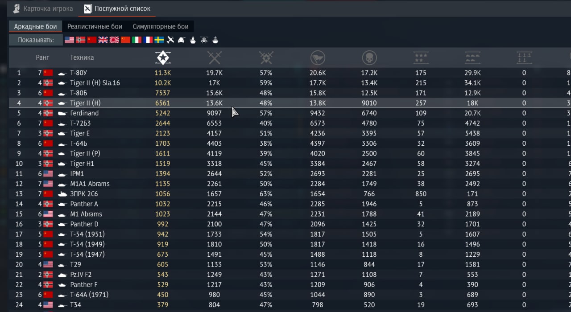Select the T-80У row
571x312 pixels.
click(x=290, y=73)
